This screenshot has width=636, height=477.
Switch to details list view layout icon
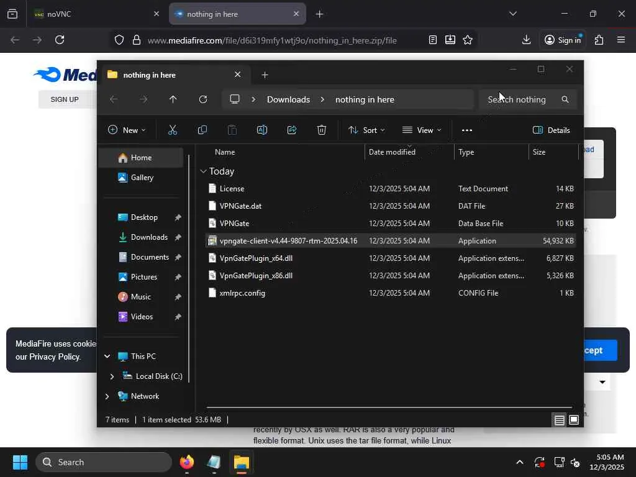(560, 420)
